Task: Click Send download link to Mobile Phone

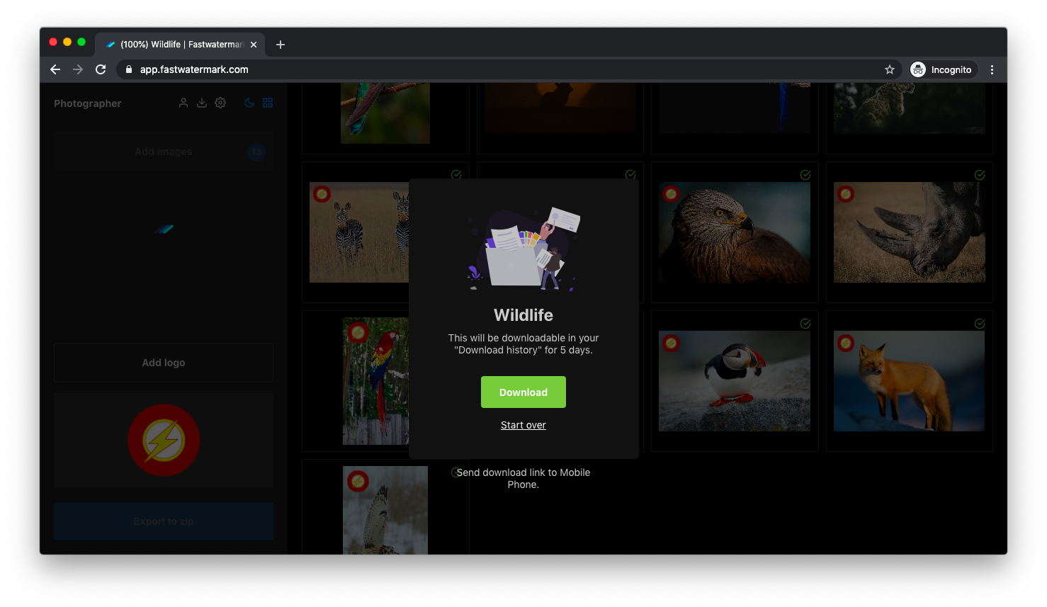Action: 523,478
